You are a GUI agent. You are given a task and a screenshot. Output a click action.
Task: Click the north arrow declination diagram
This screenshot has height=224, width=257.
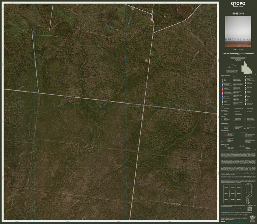tap(232, 66)
